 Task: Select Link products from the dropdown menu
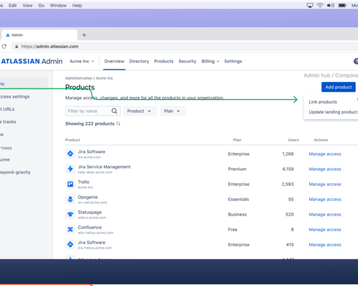tap(323, 102)
